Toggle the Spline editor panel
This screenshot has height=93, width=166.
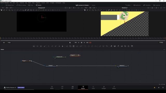pos(128,5)
